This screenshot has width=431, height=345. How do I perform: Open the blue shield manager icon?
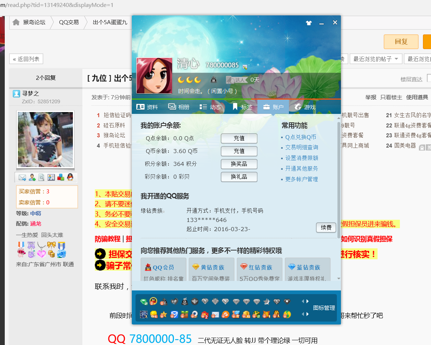point(174,315)
